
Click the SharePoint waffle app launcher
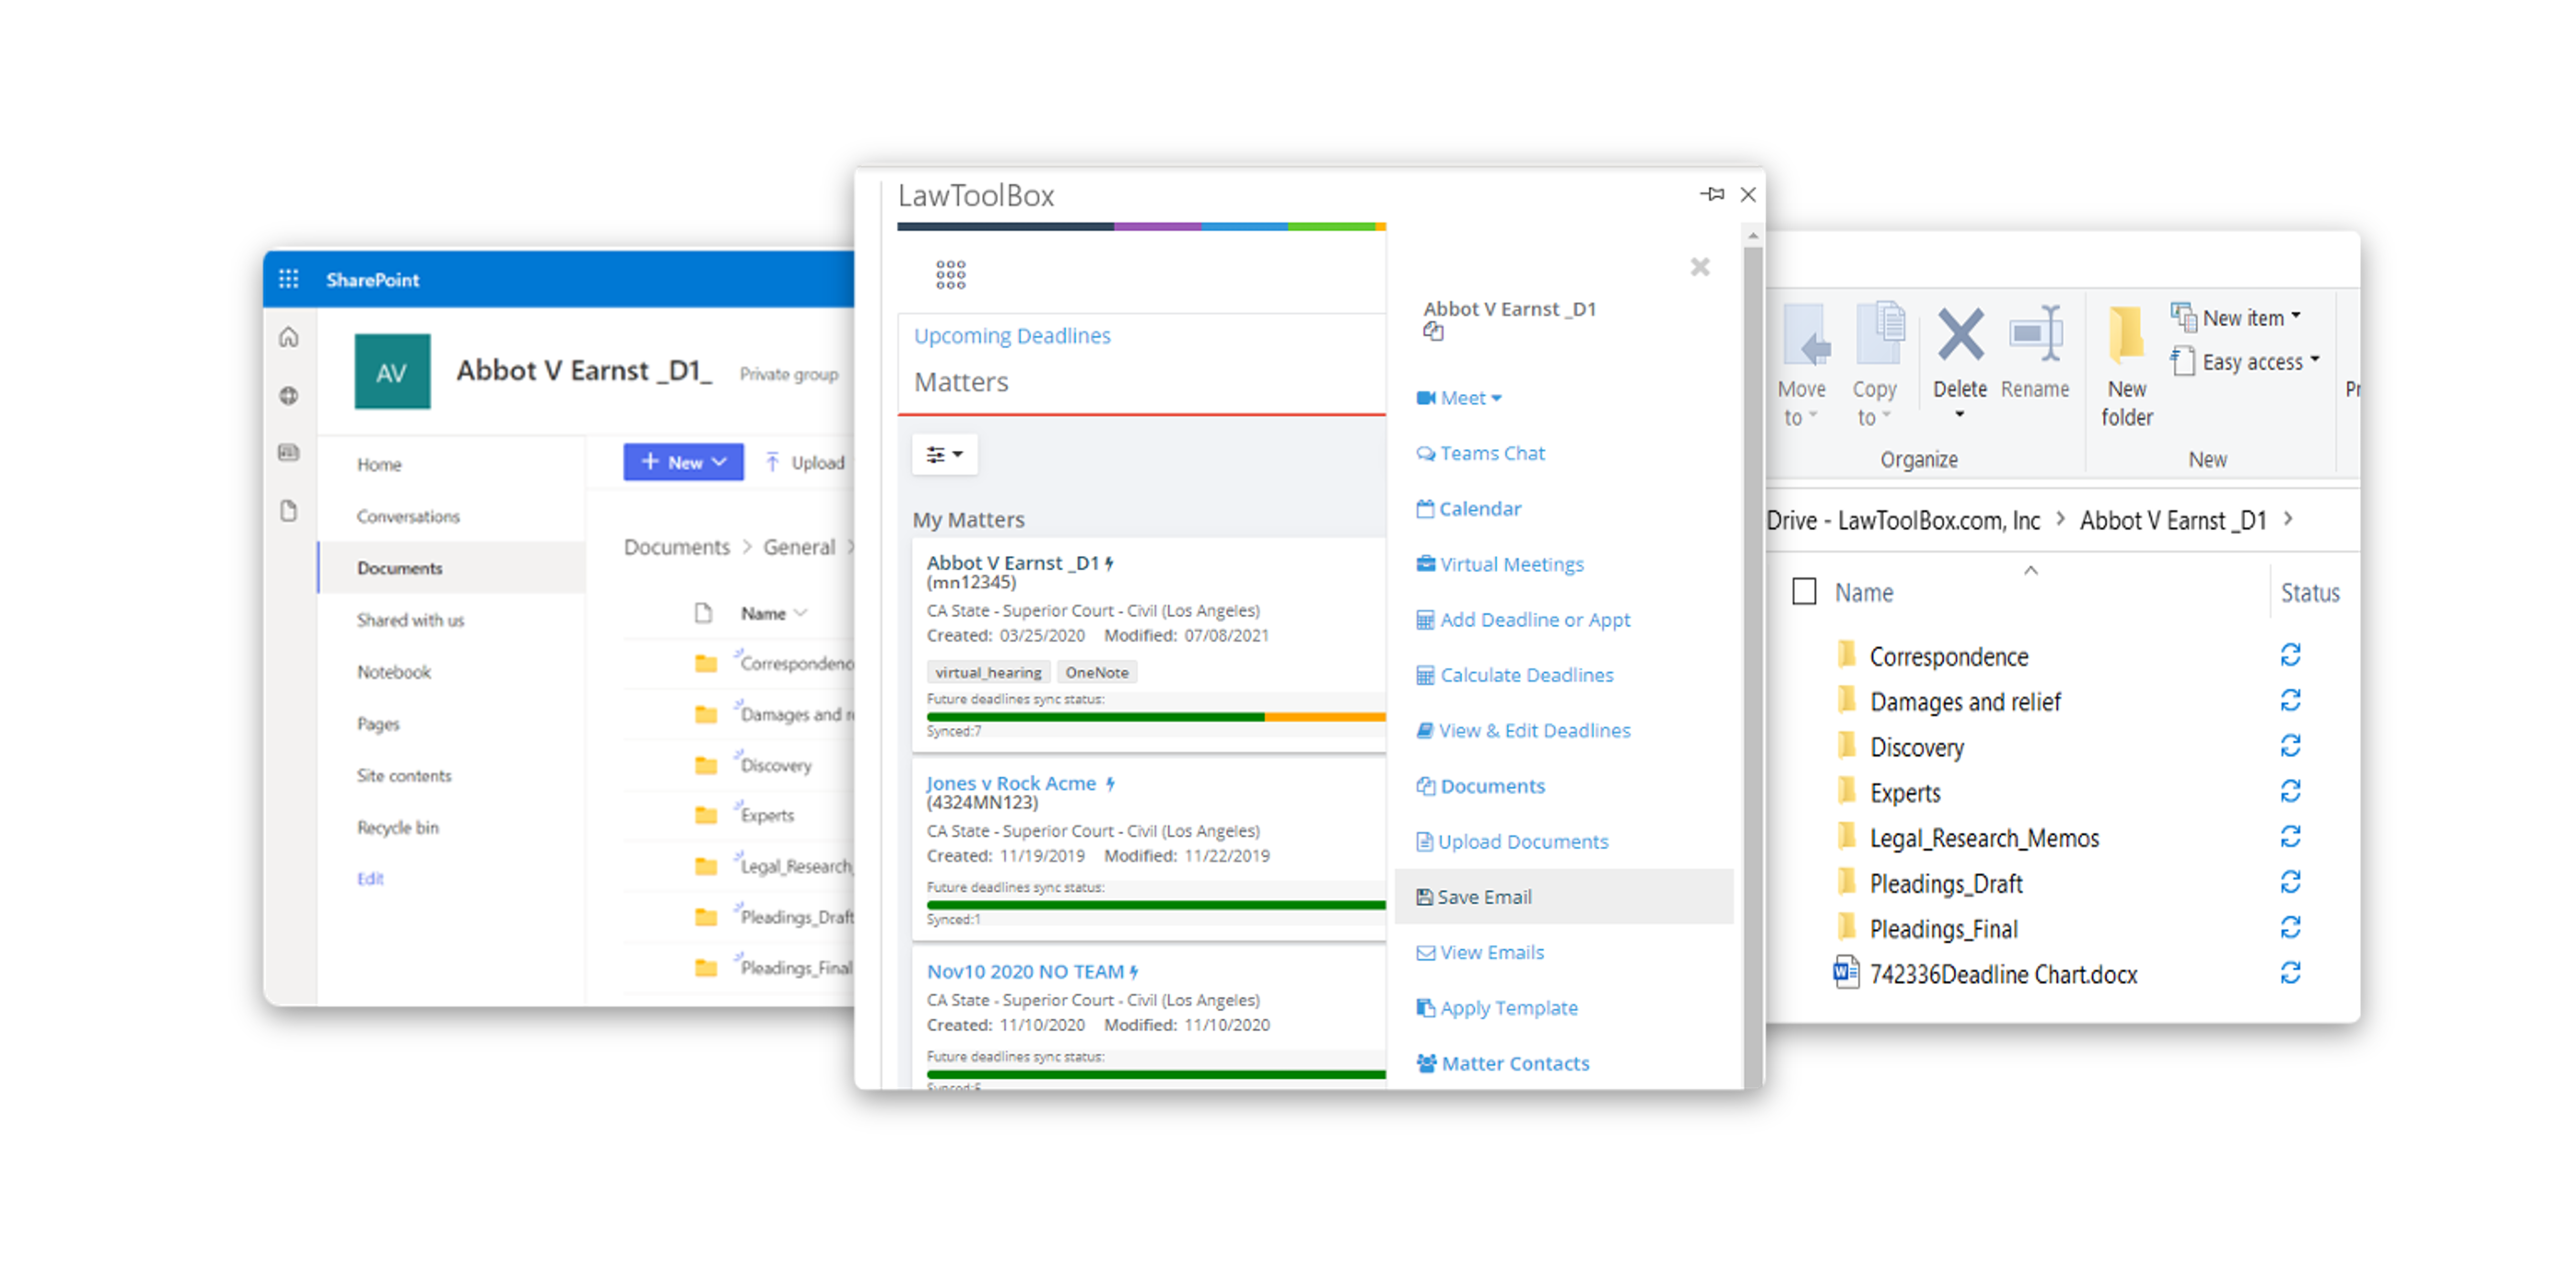289,278
